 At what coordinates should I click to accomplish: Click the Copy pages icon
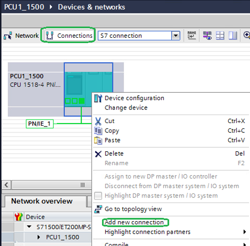tap(98, 130)
